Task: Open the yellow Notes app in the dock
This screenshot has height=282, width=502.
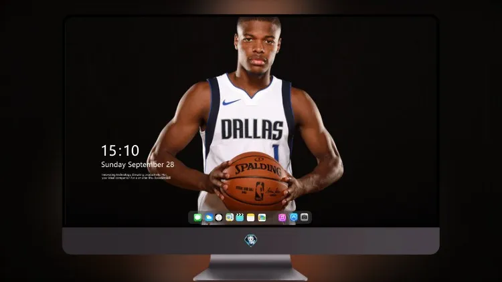Action: pos(251,217)
